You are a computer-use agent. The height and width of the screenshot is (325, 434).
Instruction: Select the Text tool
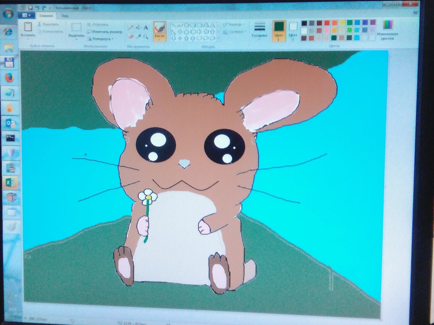point(146,27)
